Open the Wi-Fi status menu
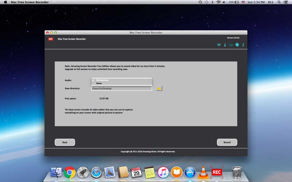Image resolution: width=292 pixels, height=182 pixels. [218, 2]
